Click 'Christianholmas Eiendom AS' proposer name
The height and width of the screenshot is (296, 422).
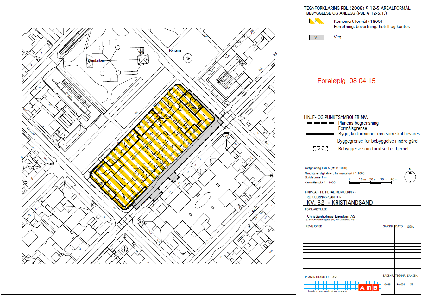331,216
